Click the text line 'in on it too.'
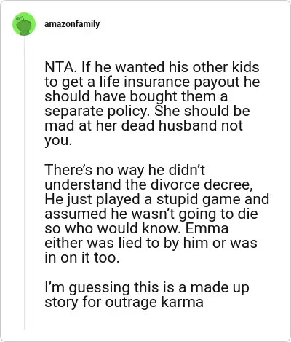291x342 pixels. pos(82,258)
